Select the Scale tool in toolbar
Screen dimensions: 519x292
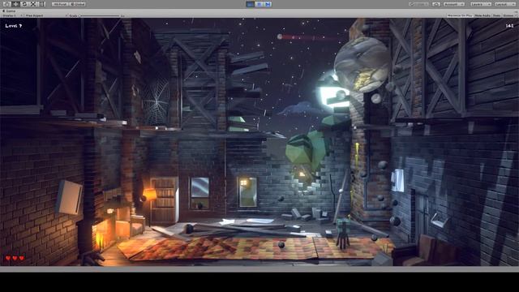(33, 4)
